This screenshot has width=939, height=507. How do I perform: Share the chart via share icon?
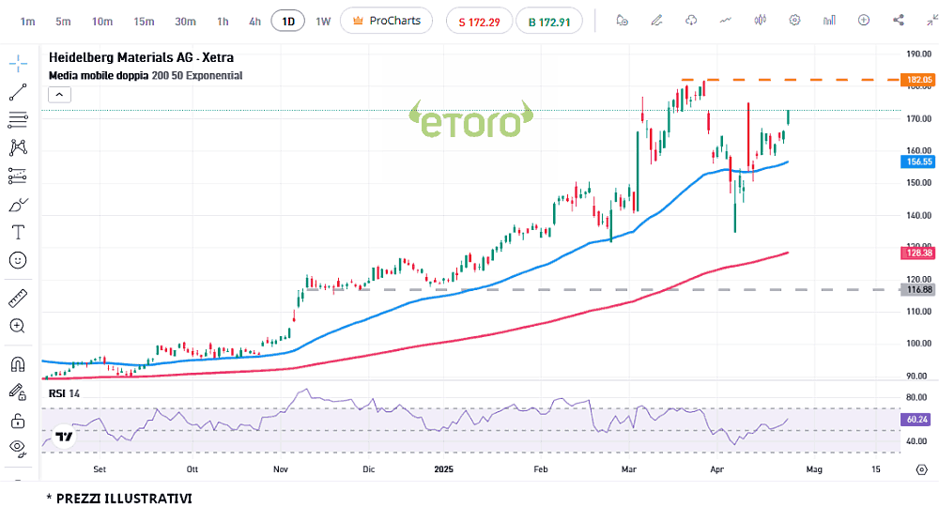pos(899,21)
